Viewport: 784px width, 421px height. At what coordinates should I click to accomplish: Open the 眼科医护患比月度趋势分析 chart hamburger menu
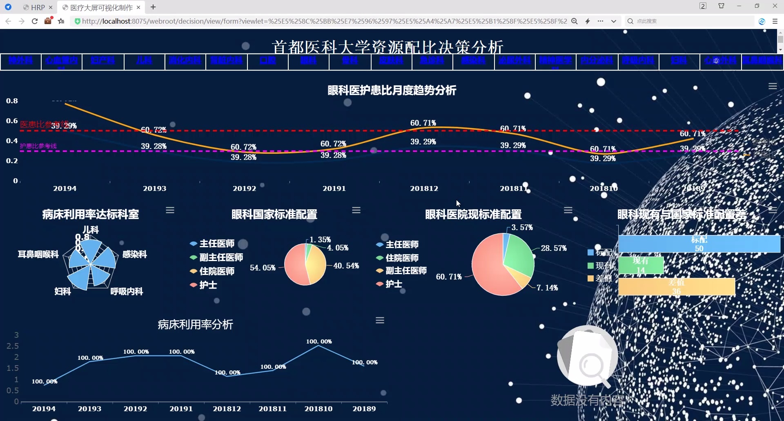point(773,86)
